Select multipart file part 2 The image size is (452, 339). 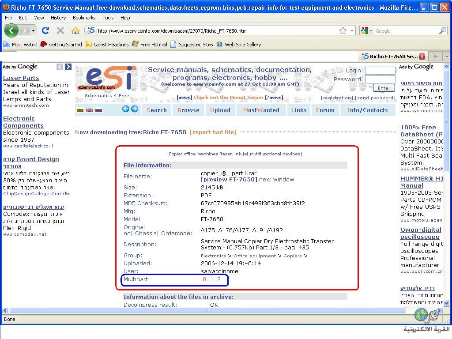pos(219,279)
